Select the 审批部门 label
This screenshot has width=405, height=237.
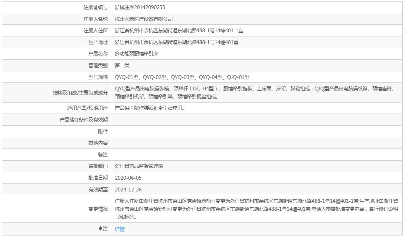(x=98, y=166)
